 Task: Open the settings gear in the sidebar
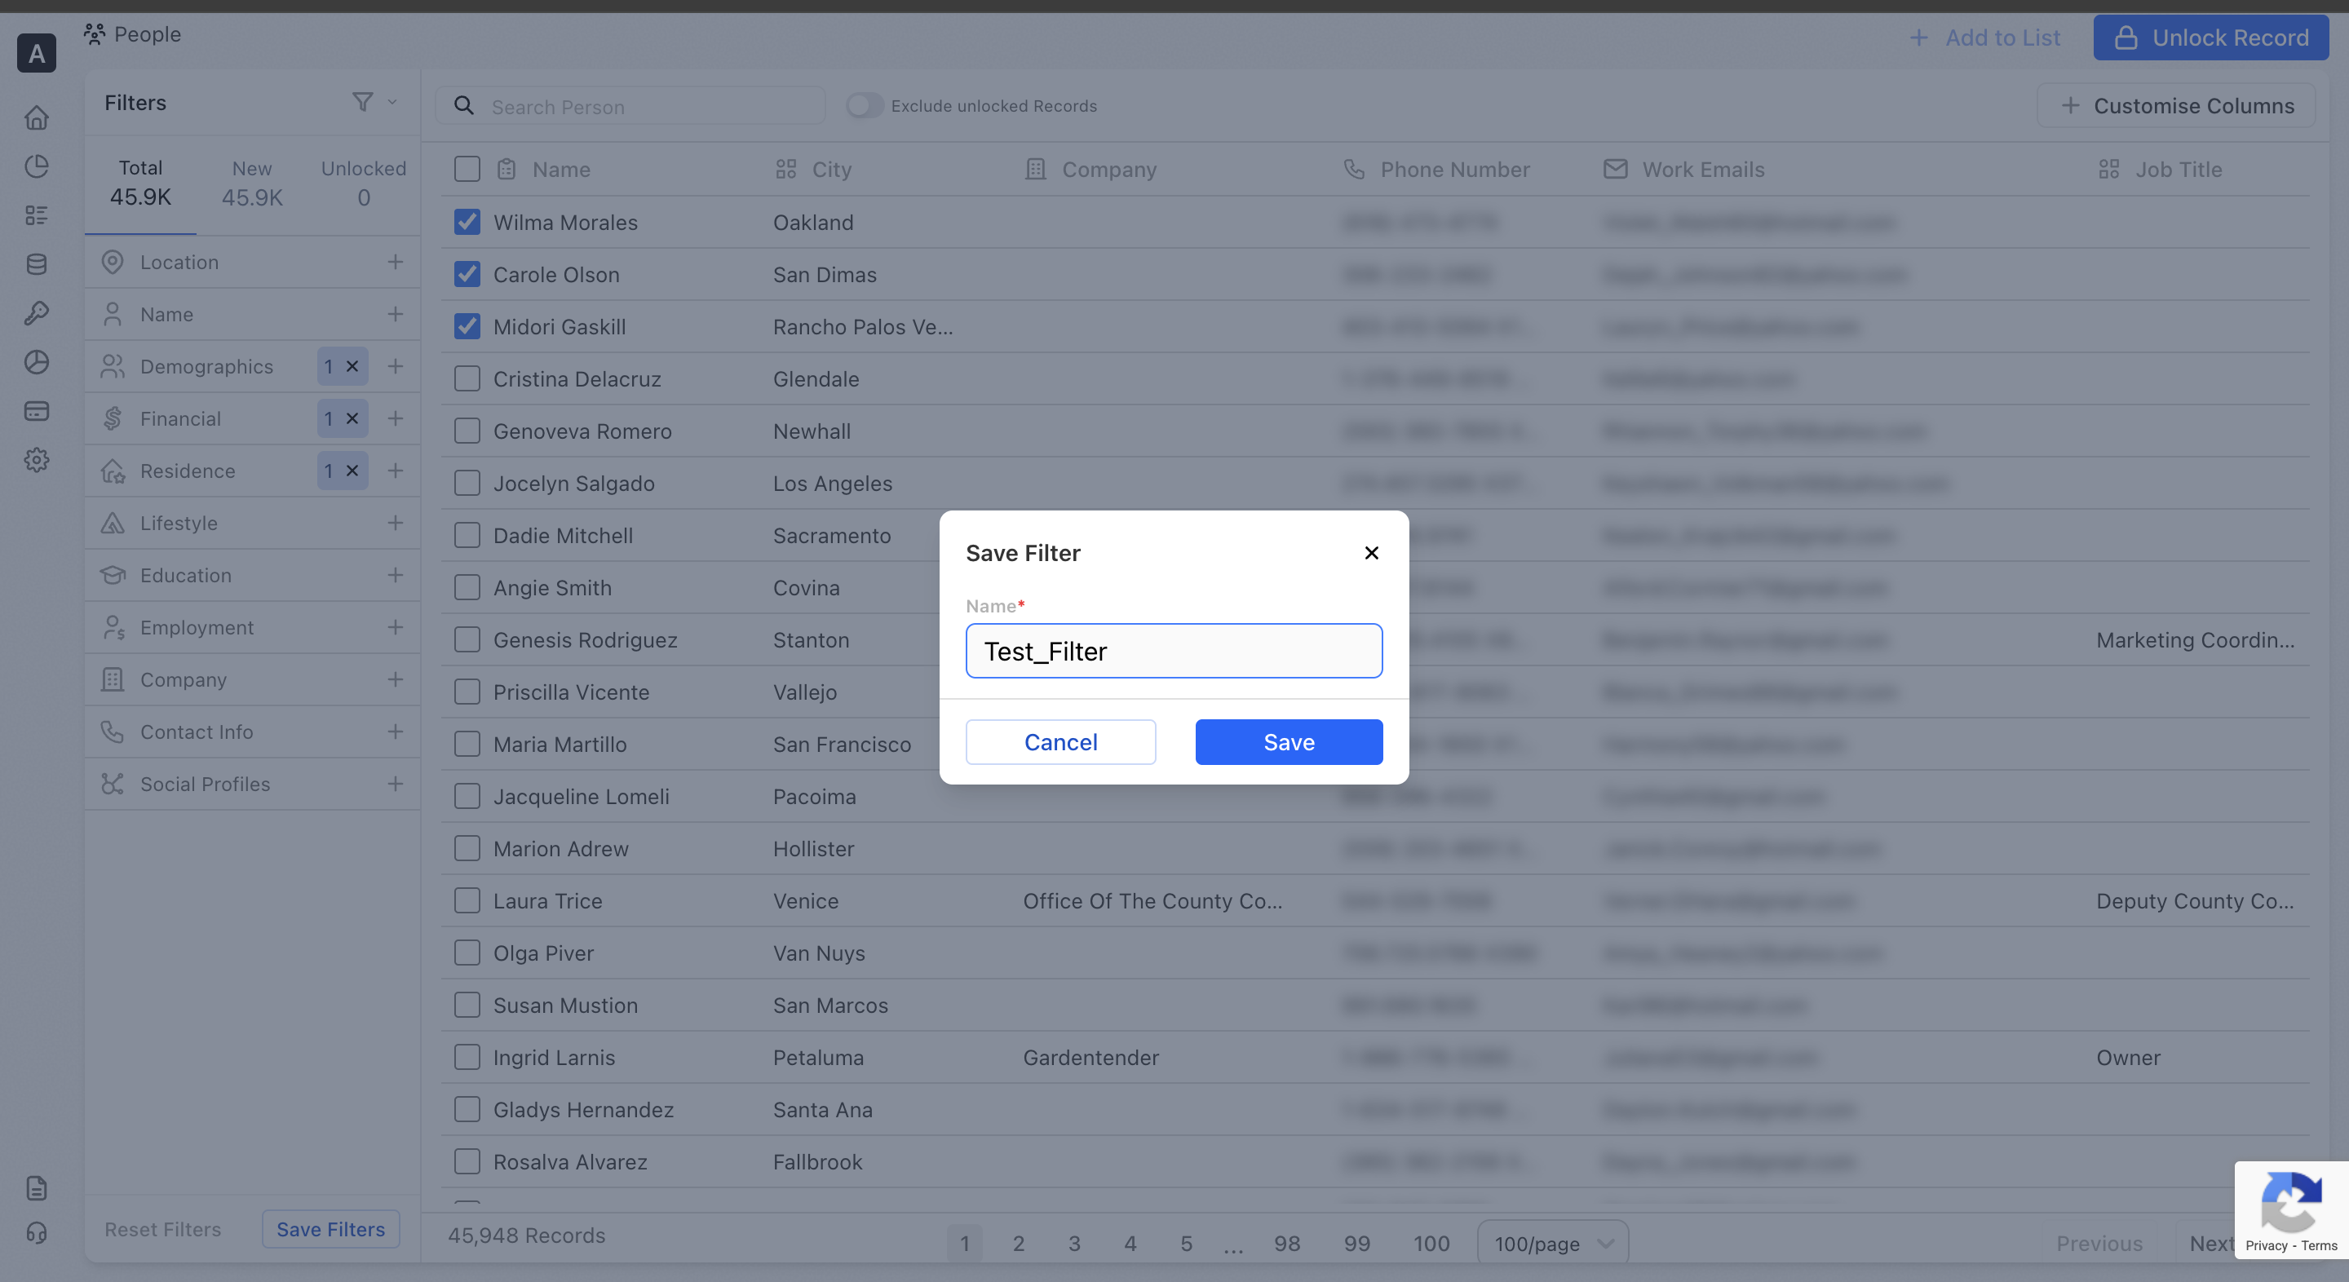37,460
